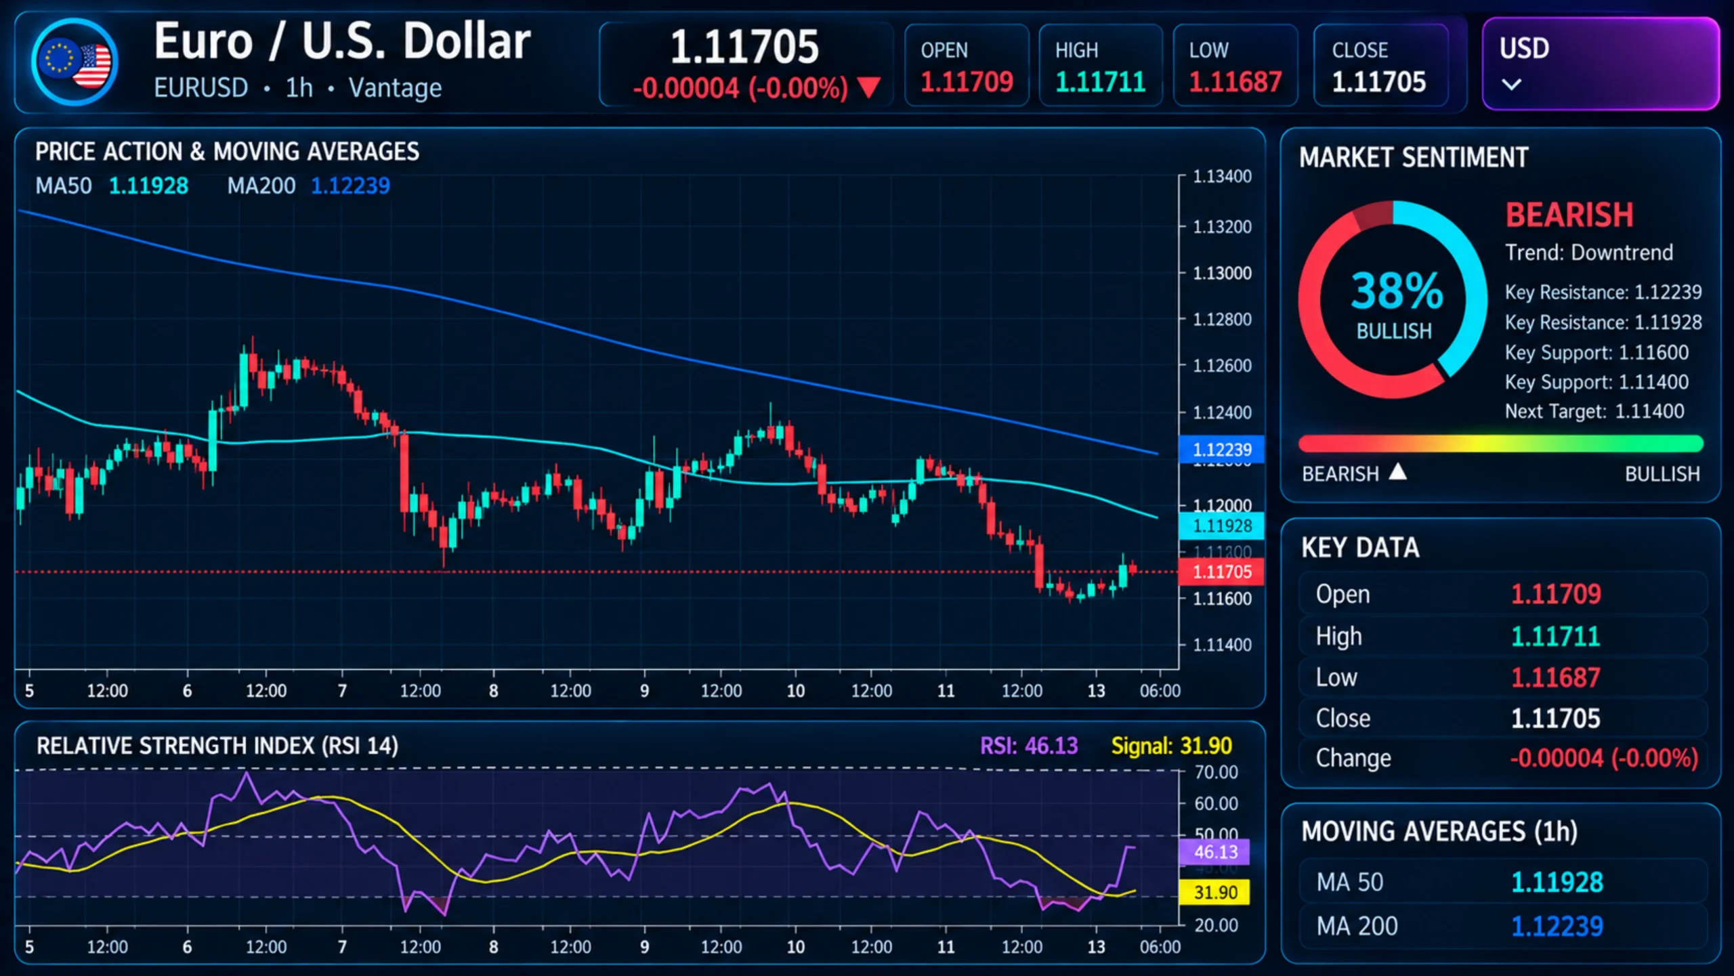
Task: Click the Vantage broker label
Action: click(395, 88)
